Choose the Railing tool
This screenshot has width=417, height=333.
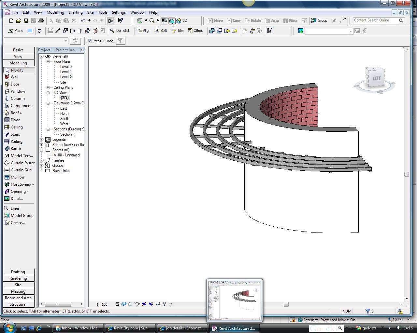click(x=16, y=141)
